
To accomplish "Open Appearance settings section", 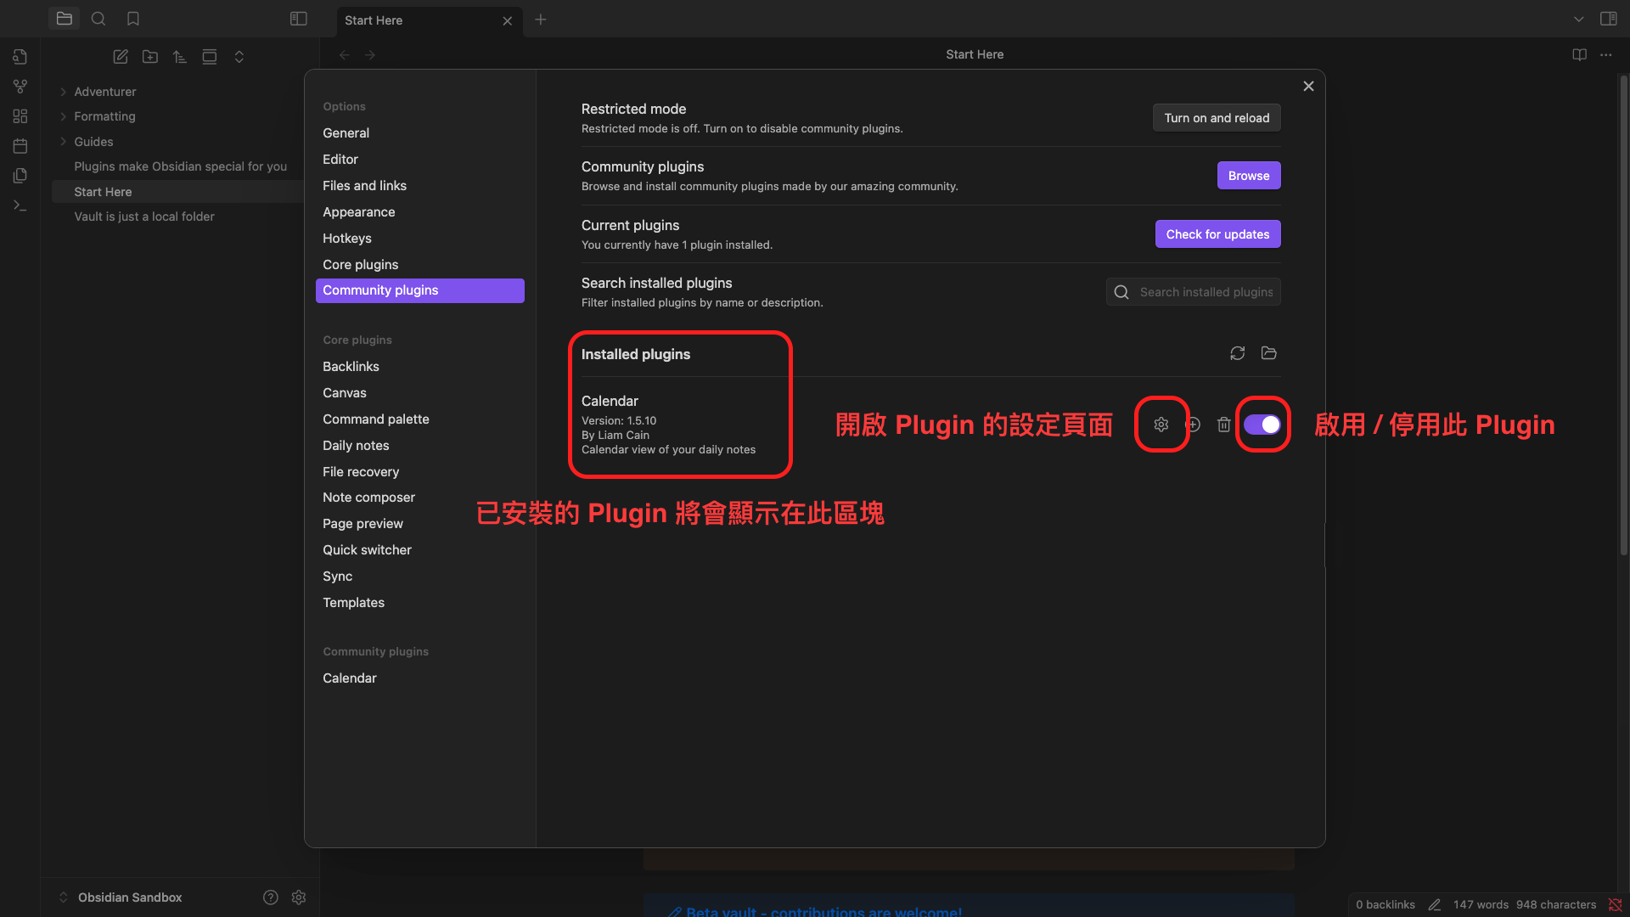I will pos(420,212).
